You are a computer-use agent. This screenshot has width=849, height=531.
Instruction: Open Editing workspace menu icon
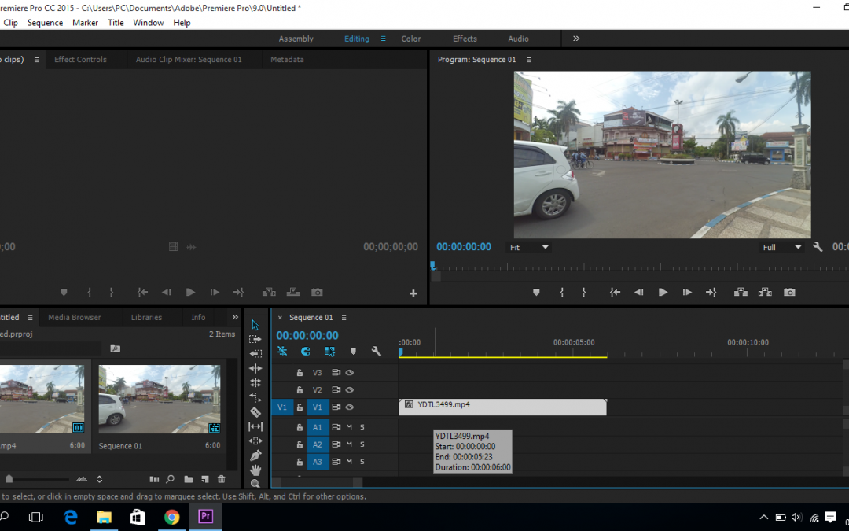[x=384, y=39]
